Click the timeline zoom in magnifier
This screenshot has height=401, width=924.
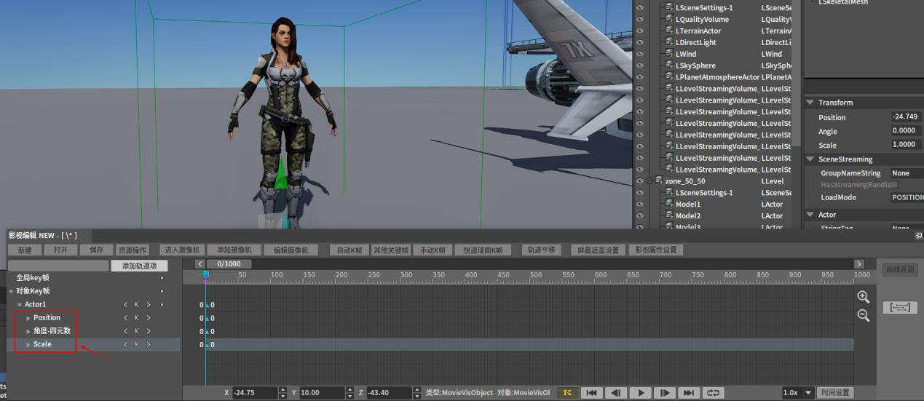pyautogui.click(x=863, y=297)
